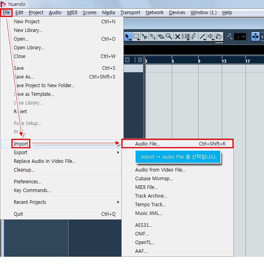Select the Play speaker tool
Screen dimensions: 264x265
coord(211,37)
